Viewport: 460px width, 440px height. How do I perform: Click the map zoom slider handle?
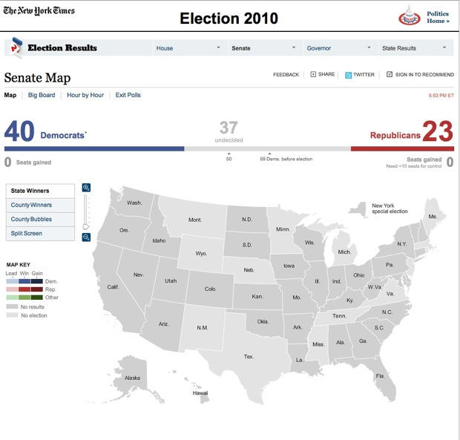tap(86, 227)
